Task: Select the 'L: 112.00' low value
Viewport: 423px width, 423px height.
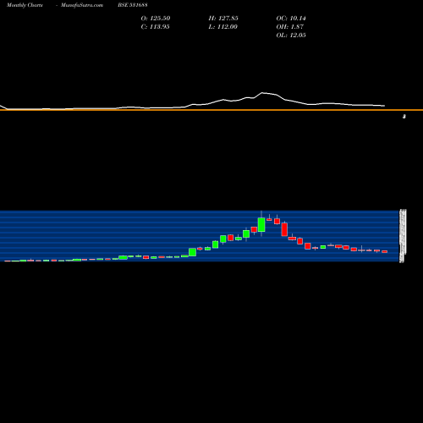Action: [x=222, y=27]
